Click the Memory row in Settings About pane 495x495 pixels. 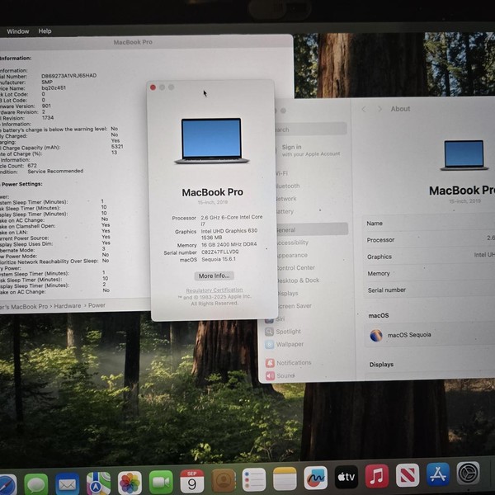point(430,273)
